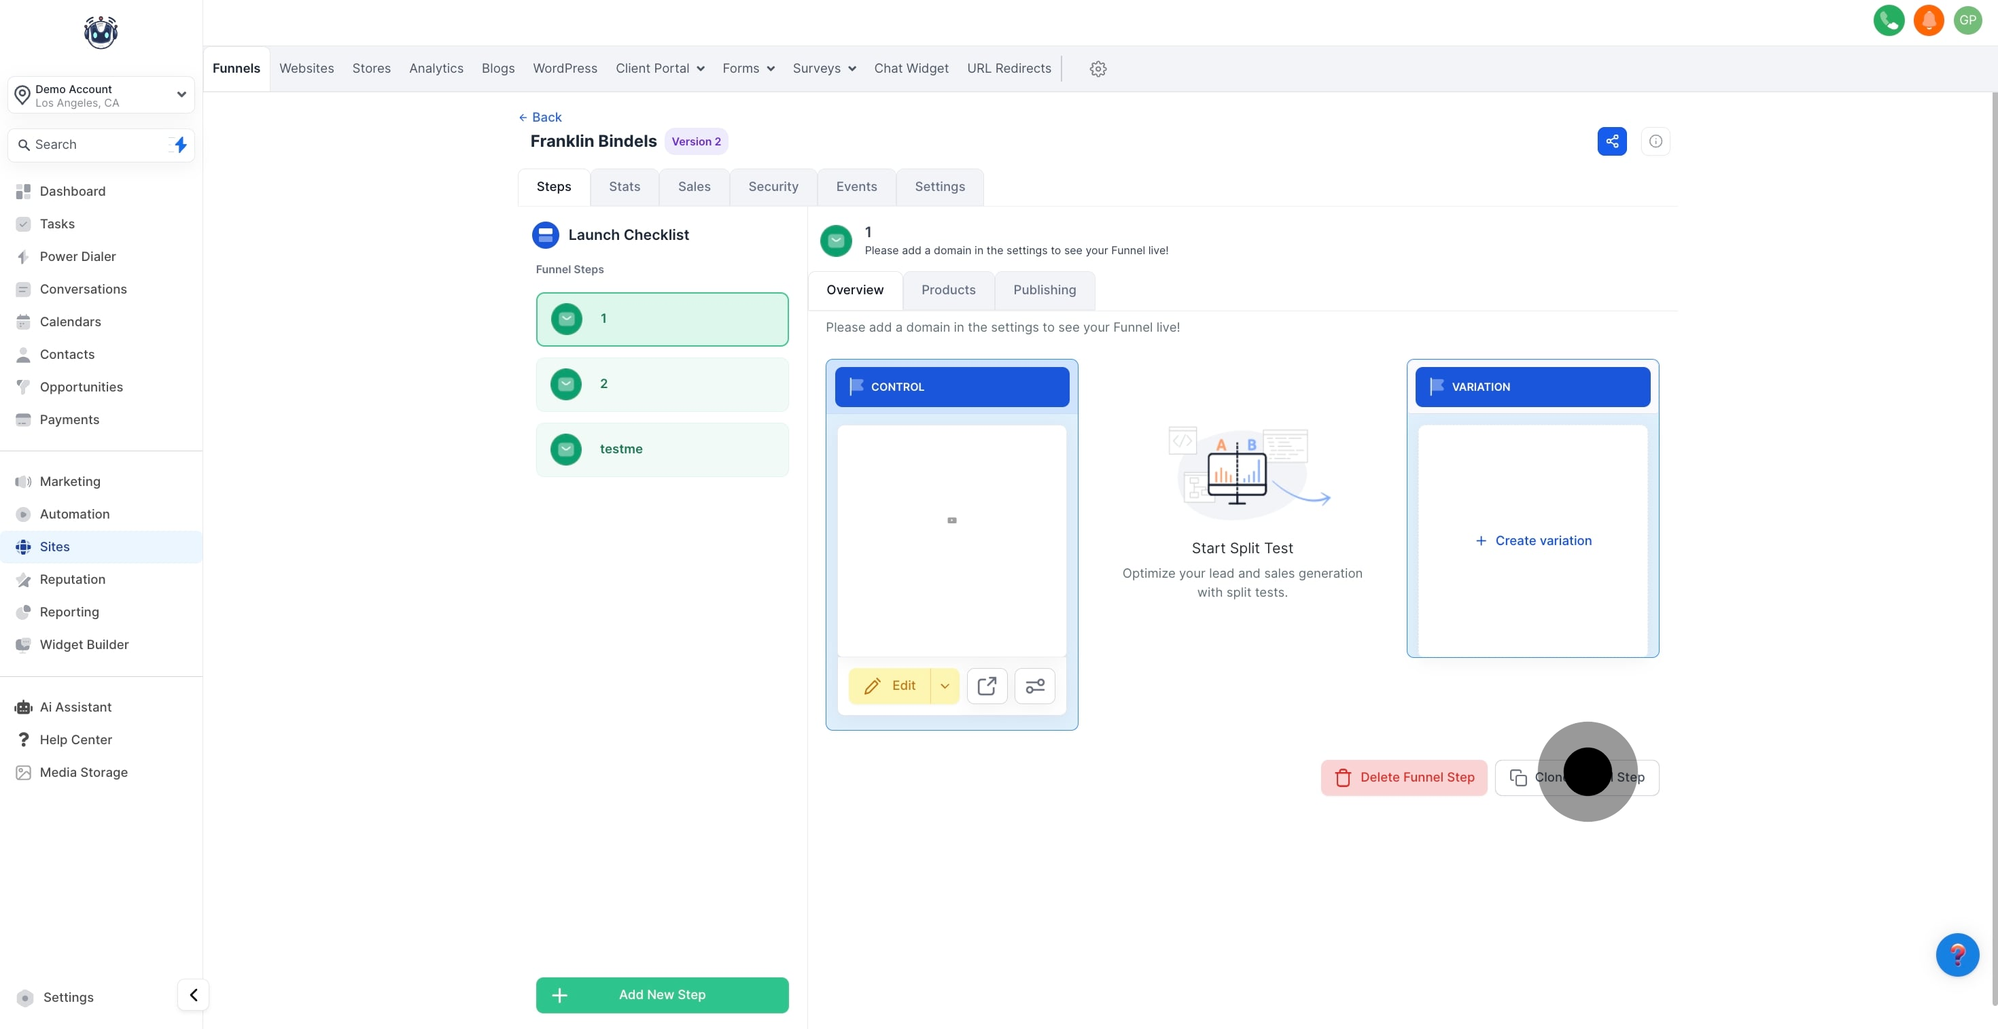Open the Demo Account location switcher
The width and height of the screenshot is (1998, 1029).
point(101,95)
